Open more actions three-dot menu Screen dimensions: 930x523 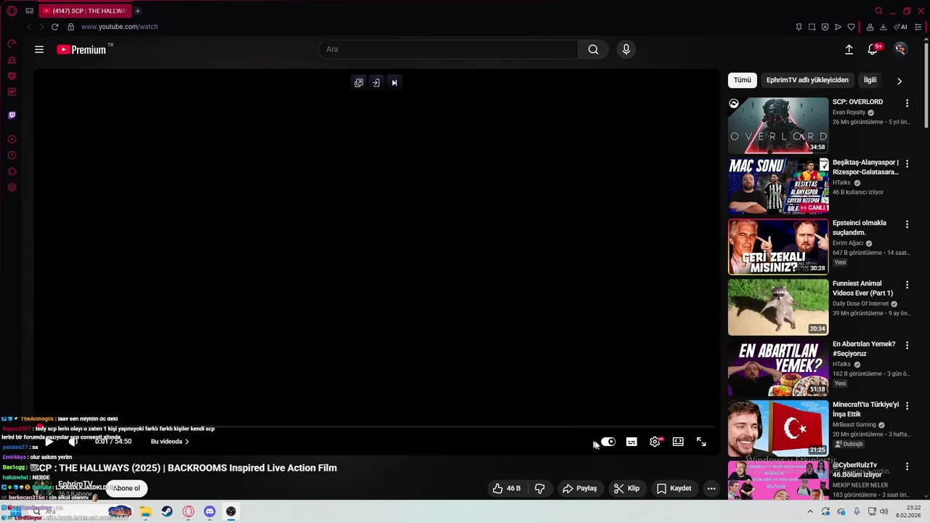[711, 488]
